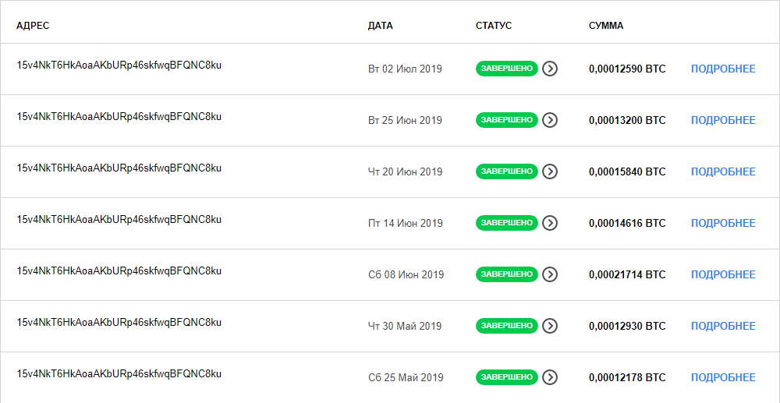Select wallet address in the 25 Июн 2019 row
Viewport: 780px width, 403px height.
[x=119, y=117]
